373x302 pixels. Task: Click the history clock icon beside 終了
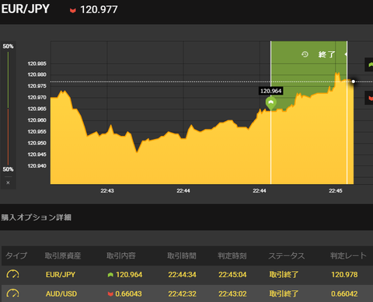(305, 54)
